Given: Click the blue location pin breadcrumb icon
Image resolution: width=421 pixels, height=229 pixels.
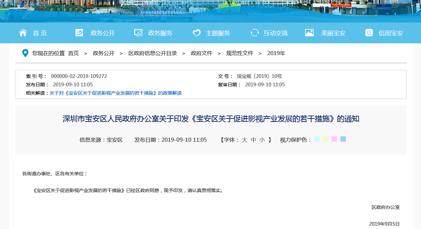Looking at the screenshot, I should coord(25,53).
